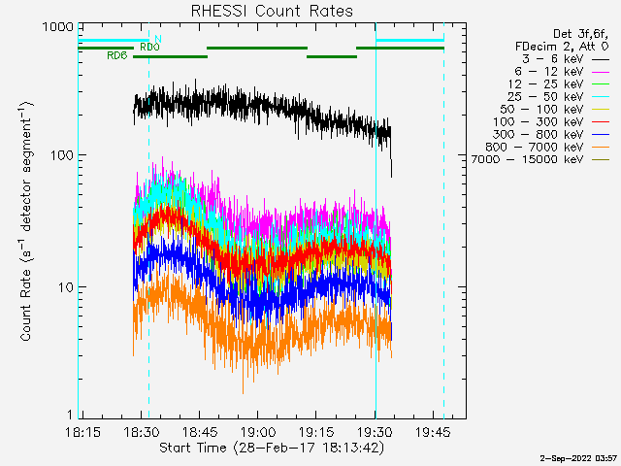The height and width of the screenshot is (466, 621).
Task: Click the 100 y-axis tick label
Action: pos(62,155)
